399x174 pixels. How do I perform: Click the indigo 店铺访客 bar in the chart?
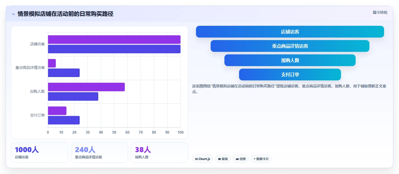point(114,49)
